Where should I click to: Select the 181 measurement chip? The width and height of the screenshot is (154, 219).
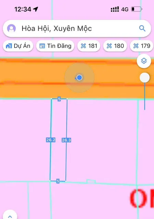(x=89, y=46)
